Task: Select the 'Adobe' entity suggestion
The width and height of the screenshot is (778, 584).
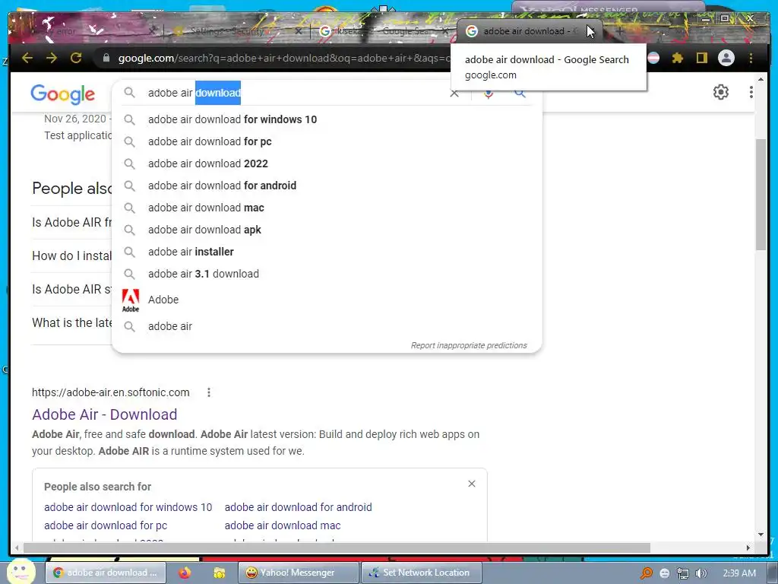Action: pos(327,300)
